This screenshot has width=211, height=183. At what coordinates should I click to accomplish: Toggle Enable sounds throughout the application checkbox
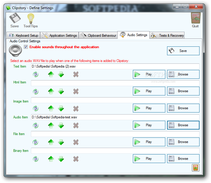tap(26, 47)
